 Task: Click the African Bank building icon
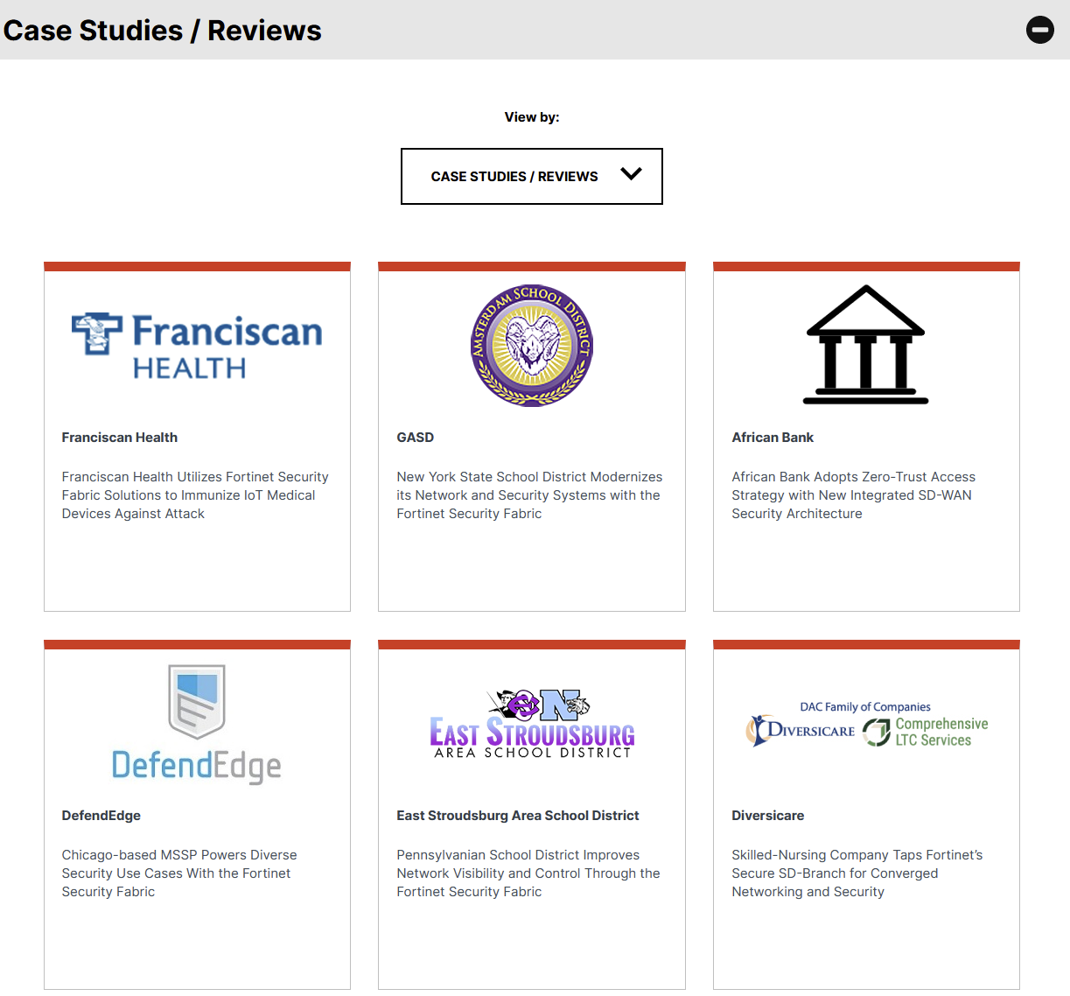[865, 345]
